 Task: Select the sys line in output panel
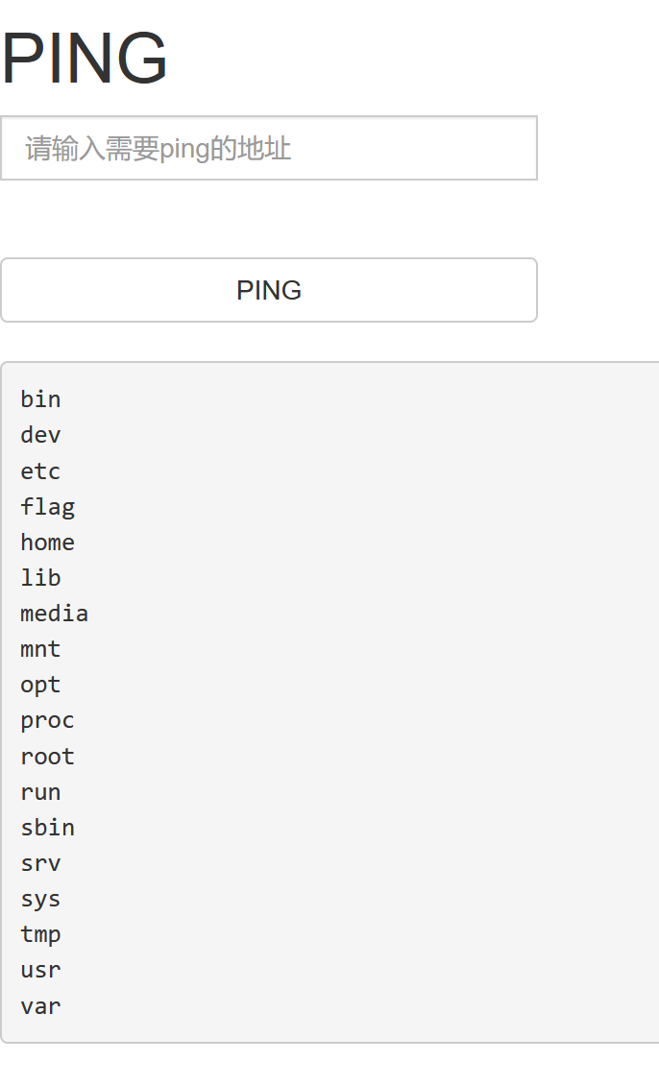coord(40,898)
